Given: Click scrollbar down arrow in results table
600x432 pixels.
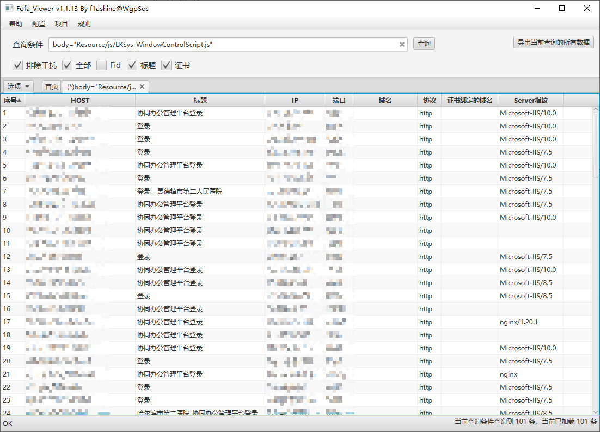Looking at the screenshot, I should click(595, 412).
